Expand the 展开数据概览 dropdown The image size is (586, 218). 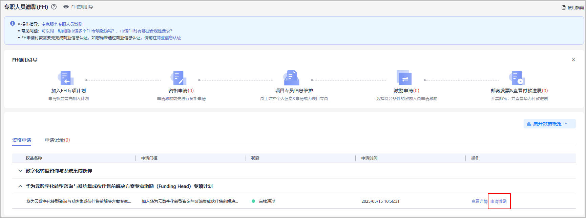(549, 124)
